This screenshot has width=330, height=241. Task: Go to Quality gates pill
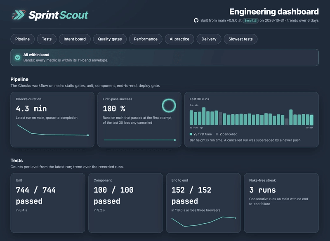click(110, 39)
